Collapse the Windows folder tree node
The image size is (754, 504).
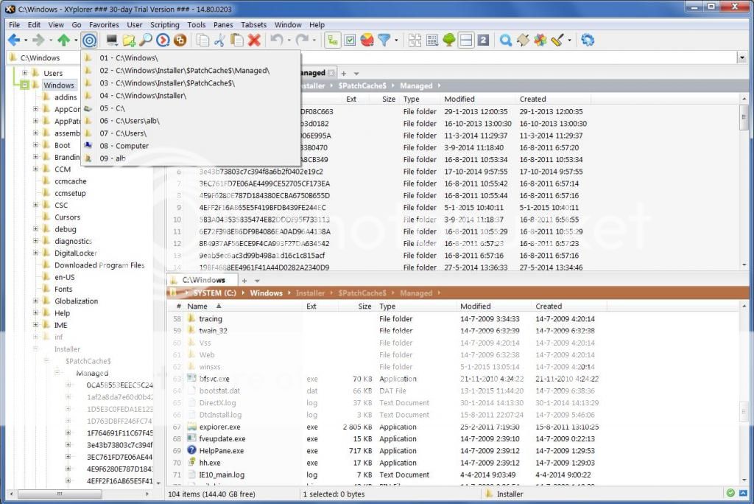pos(24,85)
